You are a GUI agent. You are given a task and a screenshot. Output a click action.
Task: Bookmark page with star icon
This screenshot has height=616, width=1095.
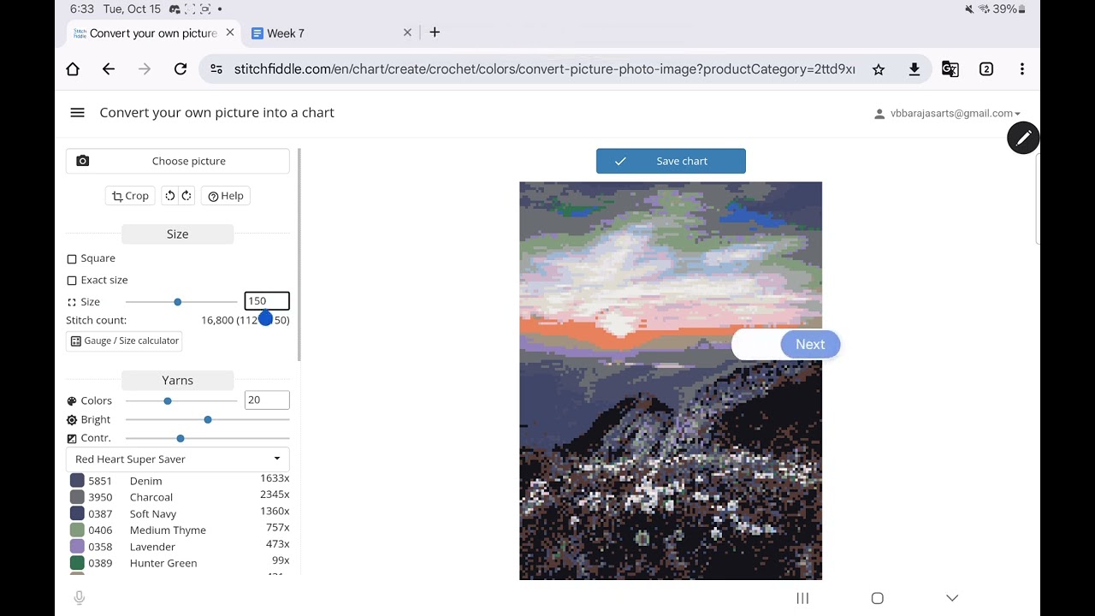tap(879, 69)
